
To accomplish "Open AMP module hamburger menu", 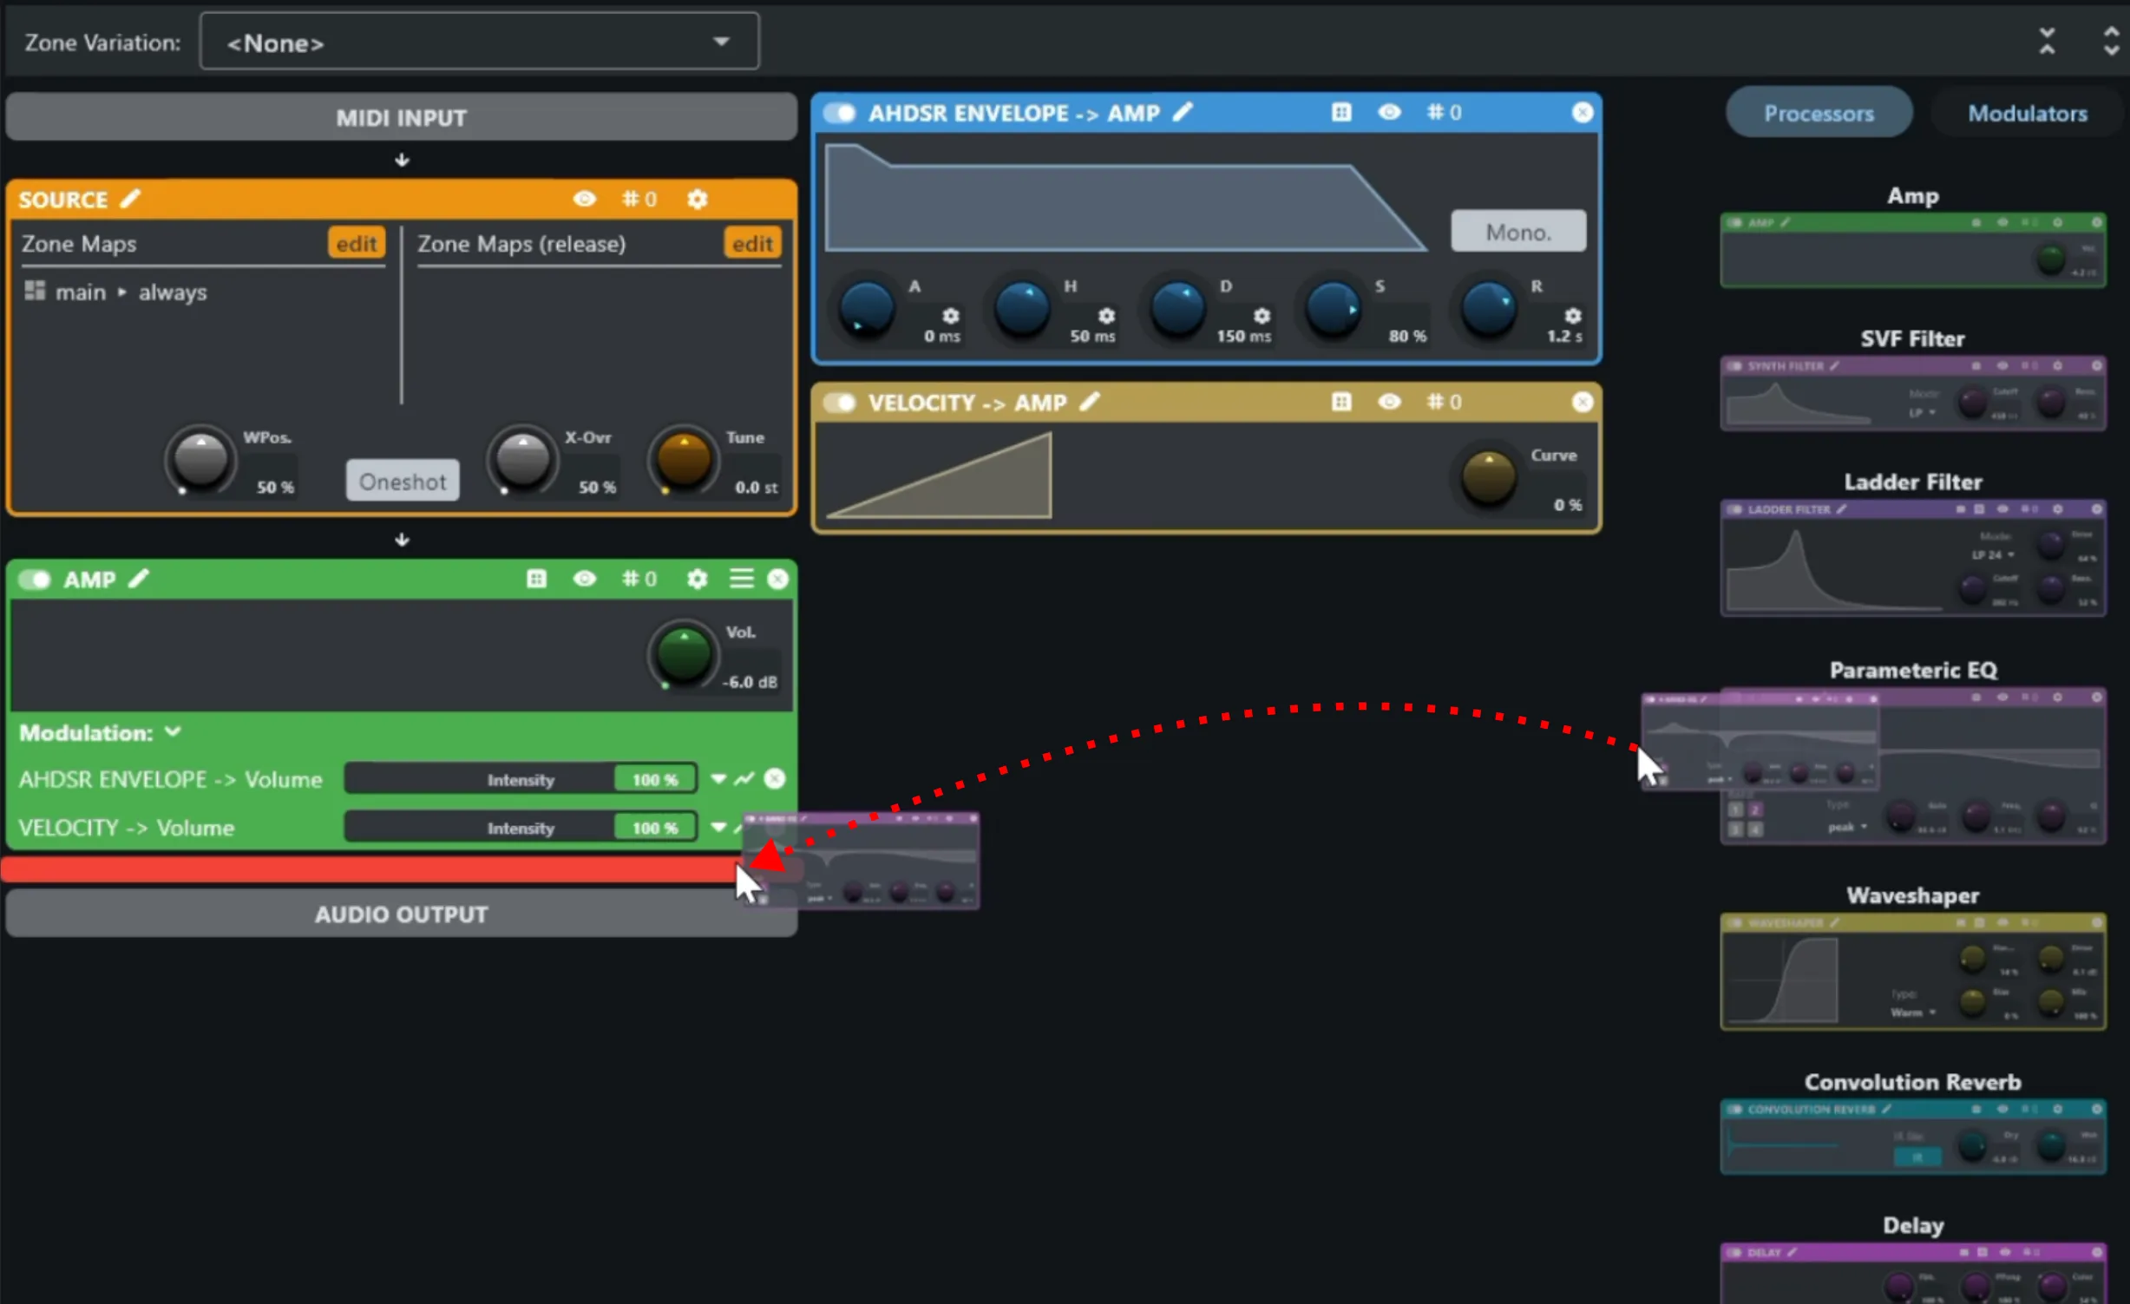I will tap(741, 579).
